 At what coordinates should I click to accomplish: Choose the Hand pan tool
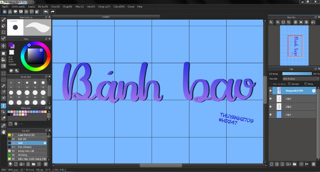[3, 132]
